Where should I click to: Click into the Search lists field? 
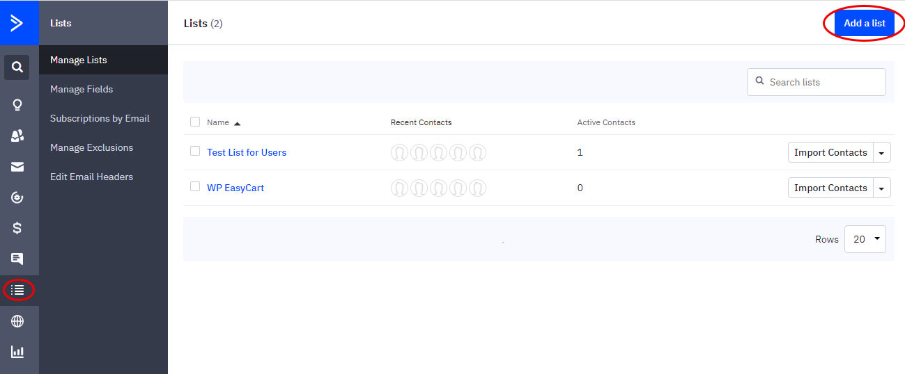(822, 82)
